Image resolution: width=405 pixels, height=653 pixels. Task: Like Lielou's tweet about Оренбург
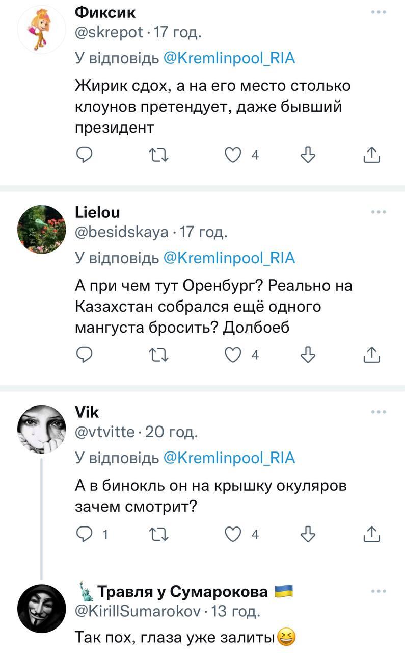pos(234,354)
